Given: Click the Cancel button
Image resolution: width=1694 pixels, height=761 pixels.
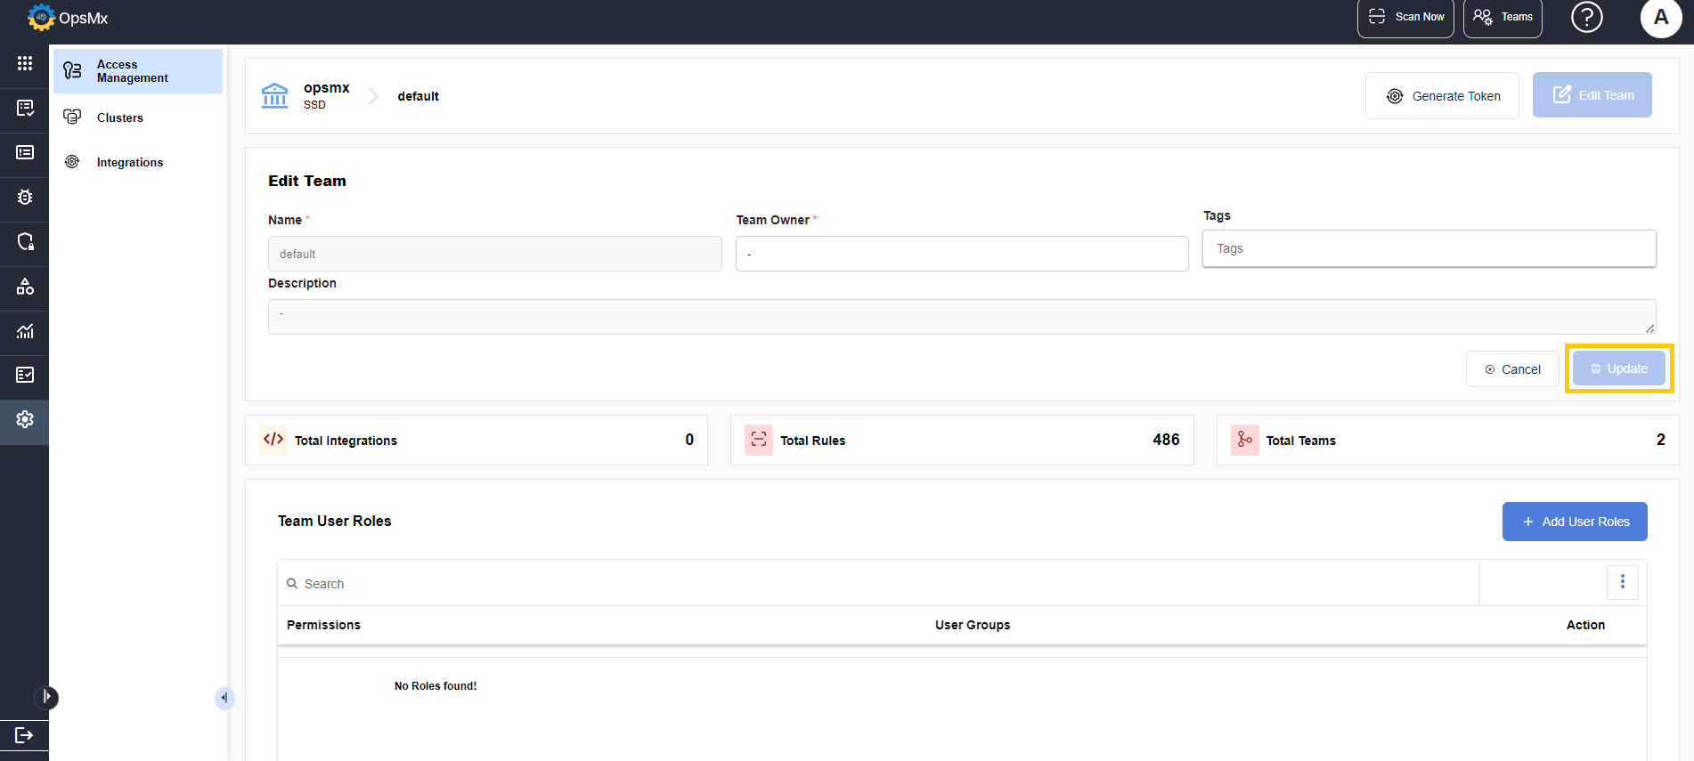Looking at the screenshot, I should [1511, 368].
